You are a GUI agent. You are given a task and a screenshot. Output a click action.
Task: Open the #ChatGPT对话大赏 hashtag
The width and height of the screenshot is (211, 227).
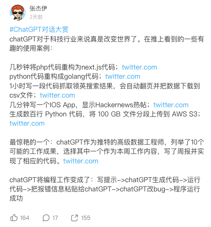click(39, 29)
